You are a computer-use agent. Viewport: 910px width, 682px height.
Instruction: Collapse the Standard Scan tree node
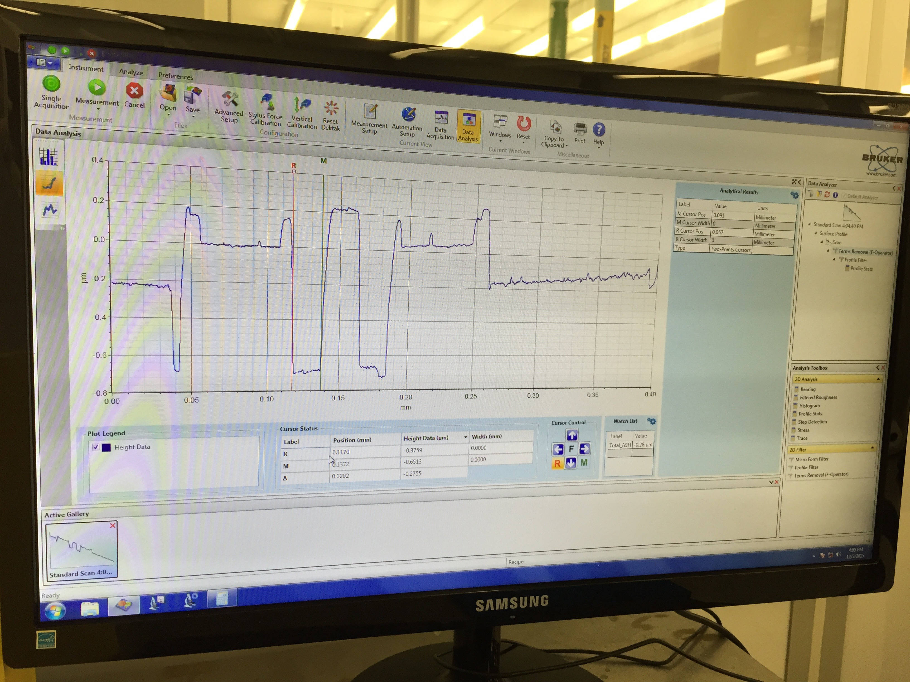pyautogui.click(x=809, y=225)
